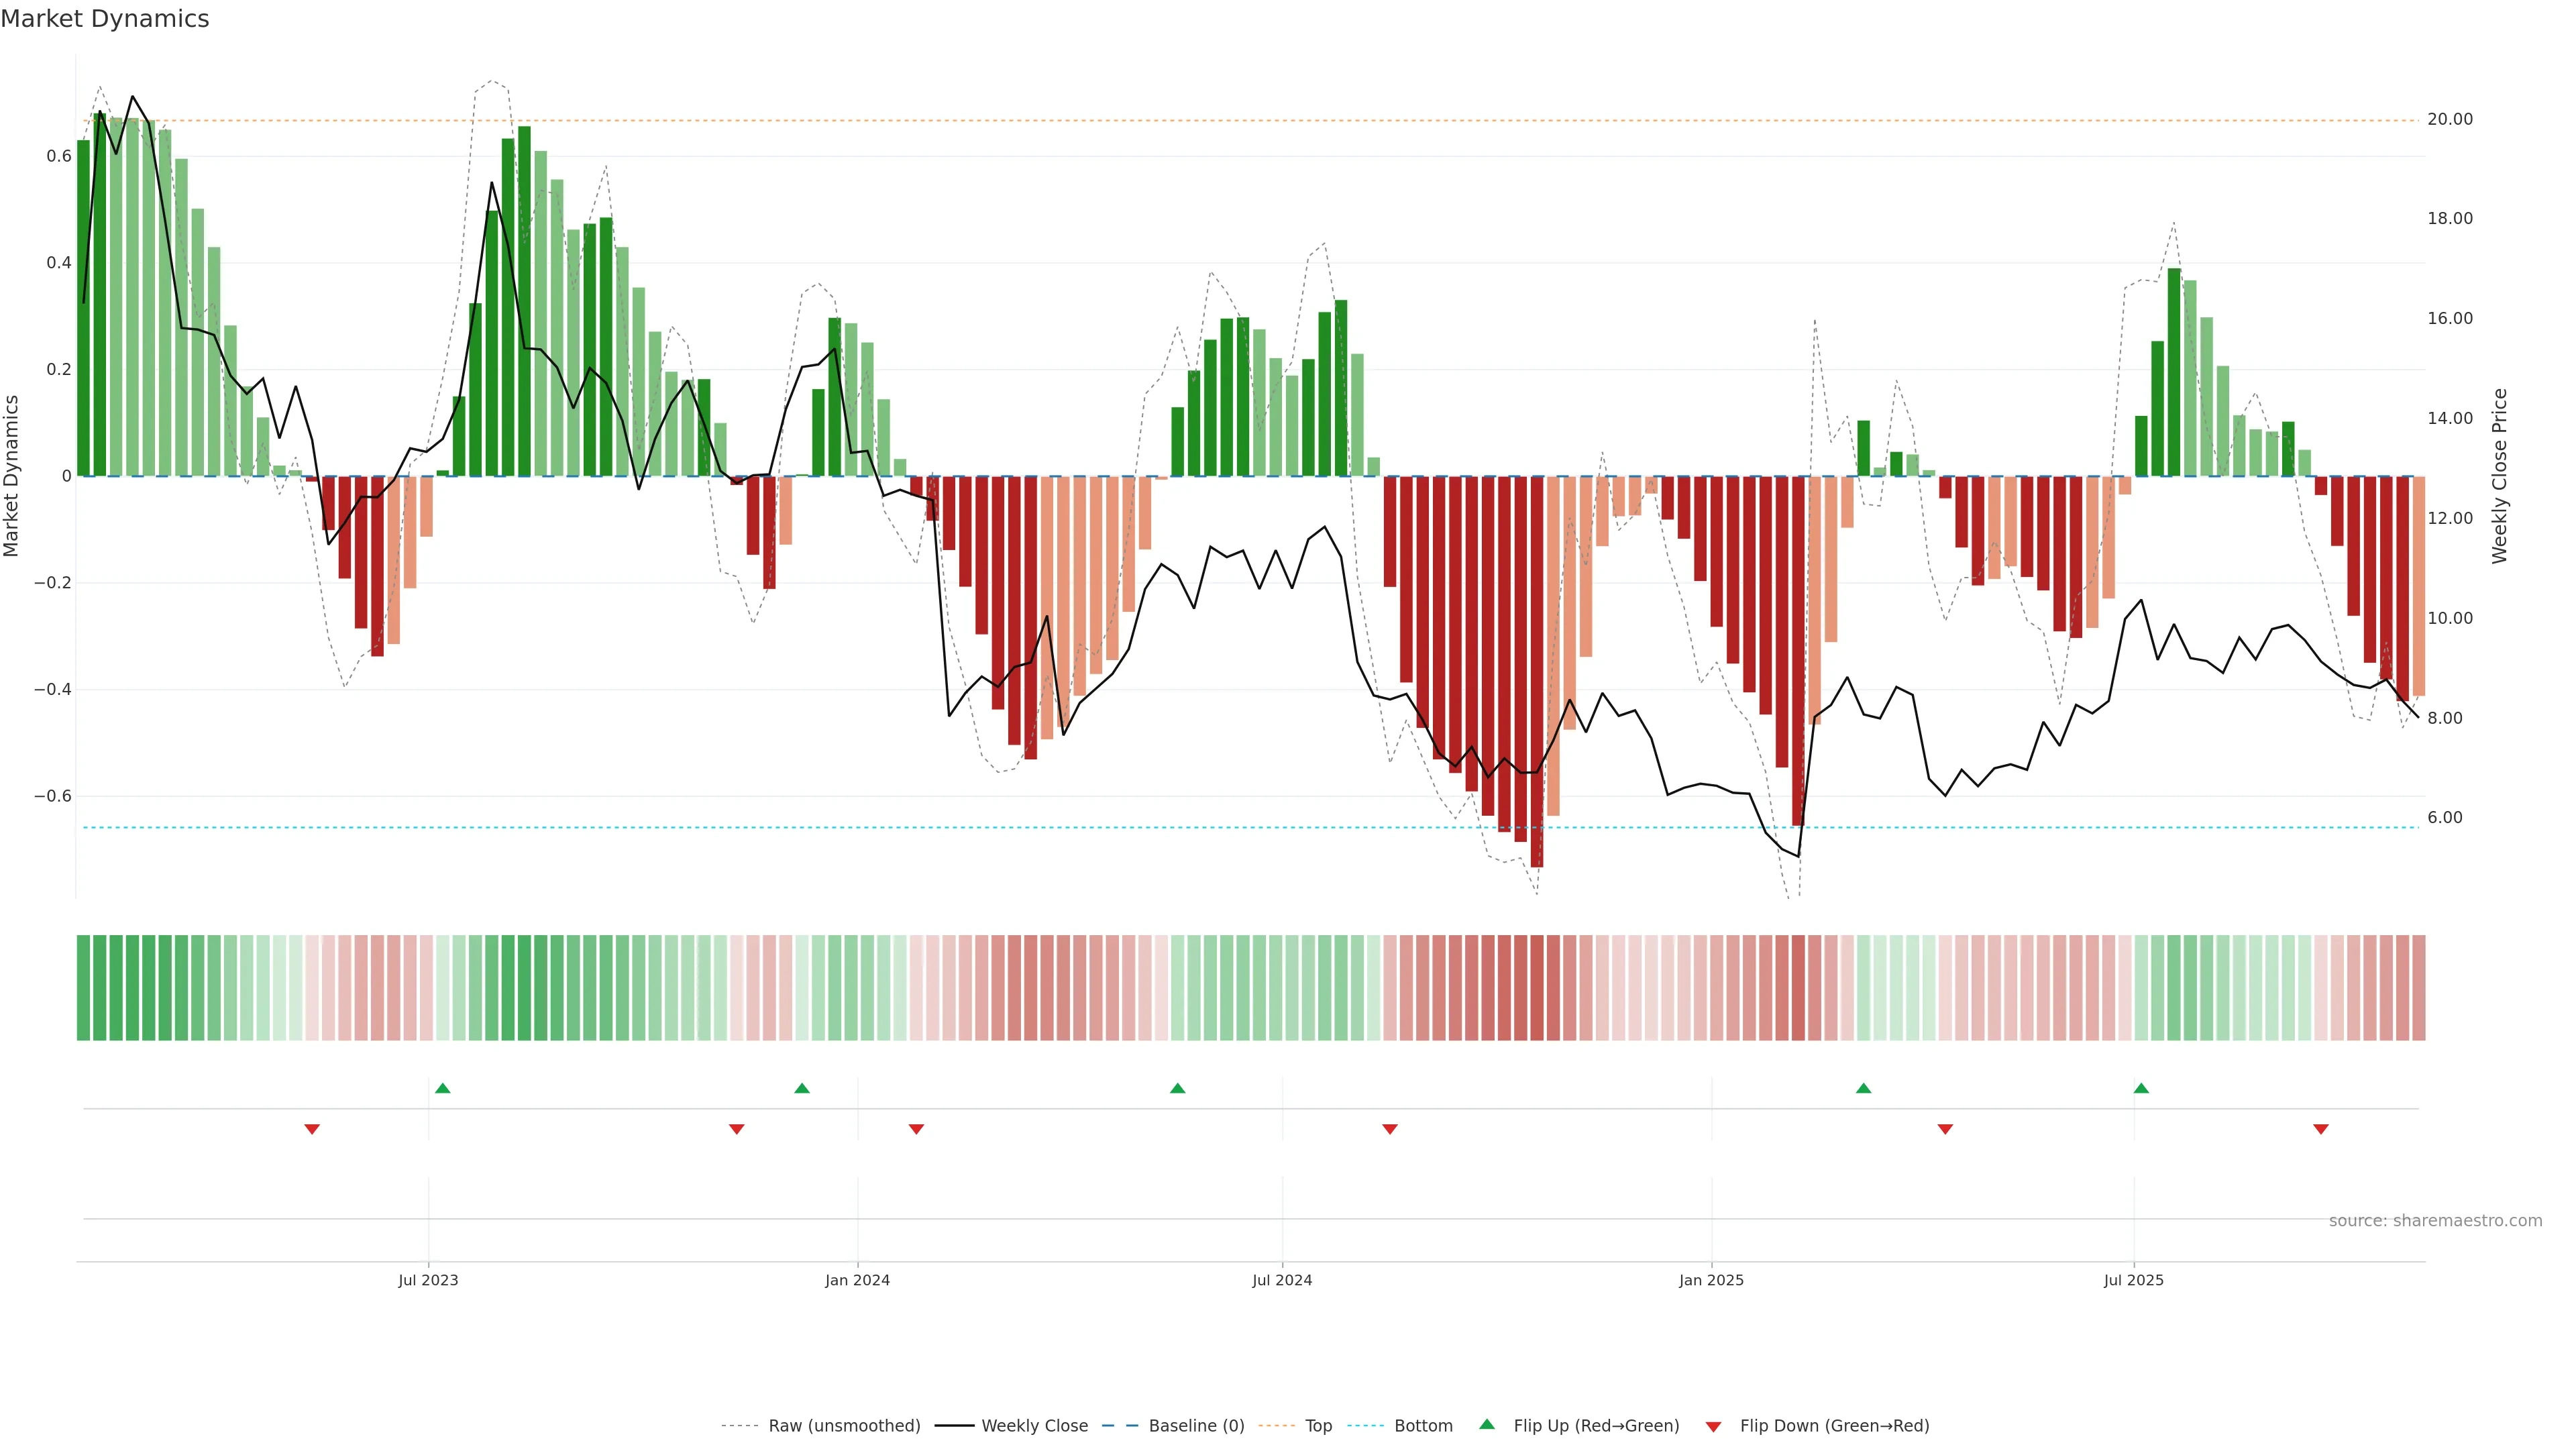2576x1449 pixels.
Task: Click the Flip Down red triangle legend icon
Action: (1713, 1426)
